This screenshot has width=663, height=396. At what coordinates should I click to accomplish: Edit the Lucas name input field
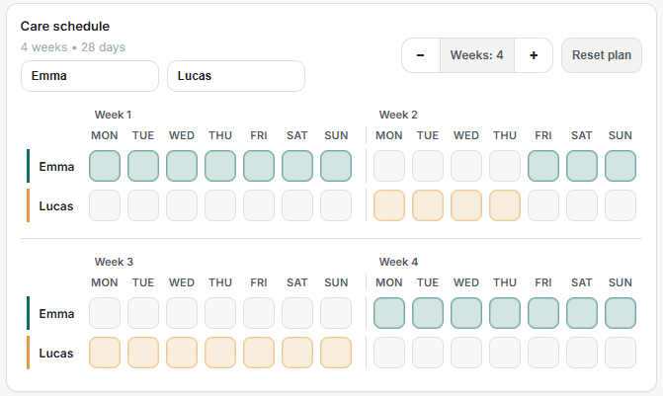click(x=236, y=76)
